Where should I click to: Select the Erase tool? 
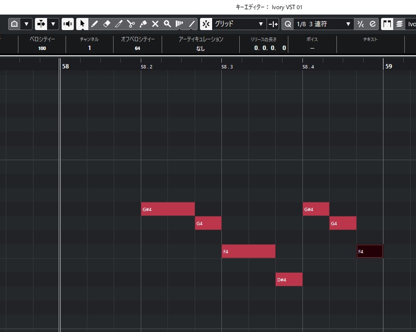tap(107, 24)
